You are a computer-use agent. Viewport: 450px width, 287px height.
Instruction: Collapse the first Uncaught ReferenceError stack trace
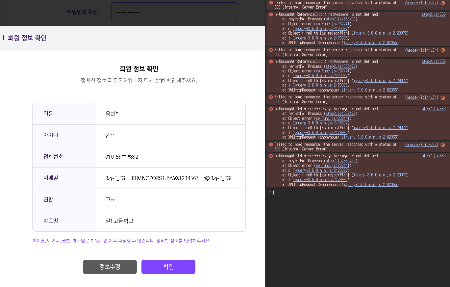277,14
